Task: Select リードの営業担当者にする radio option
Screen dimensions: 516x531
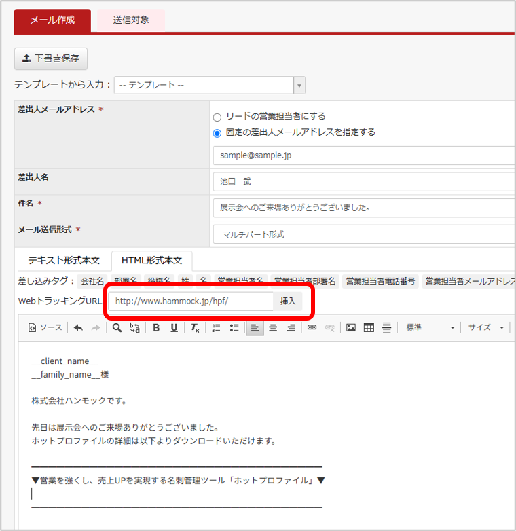Action: click(x=217, y=117)
